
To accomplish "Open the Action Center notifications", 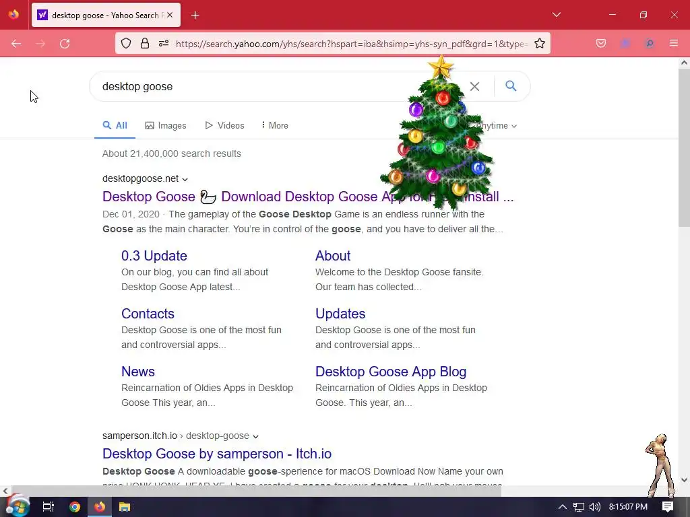I will [668, 507].
